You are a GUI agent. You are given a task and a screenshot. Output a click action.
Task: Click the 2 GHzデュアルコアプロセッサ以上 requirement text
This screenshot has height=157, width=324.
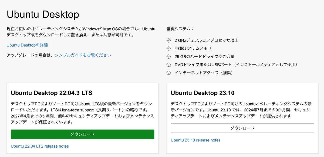[206, 40]
